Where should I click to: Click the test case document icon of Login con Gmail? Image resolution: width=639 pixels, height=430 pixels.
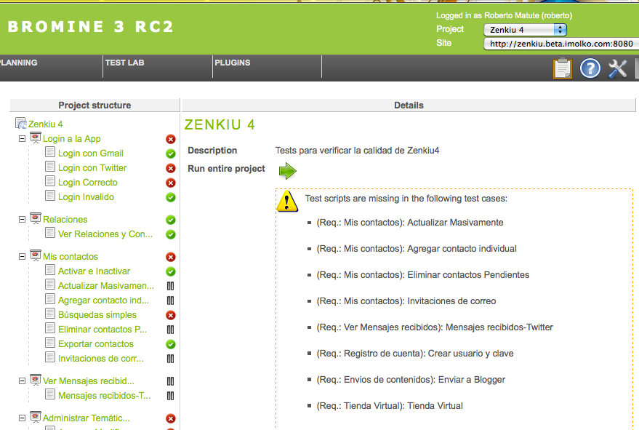click(x=50, y=152)
